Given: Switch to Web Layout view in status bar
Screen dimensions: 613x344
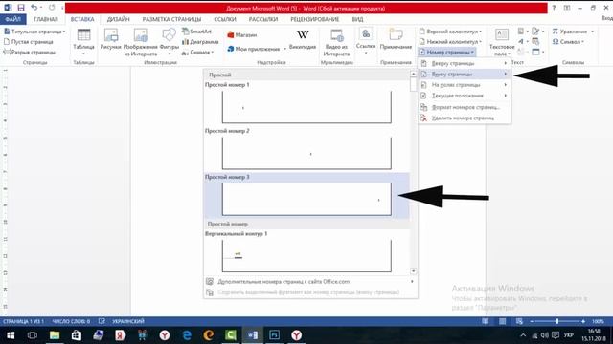Looking at the screenshot, I should tap(519, 321).
